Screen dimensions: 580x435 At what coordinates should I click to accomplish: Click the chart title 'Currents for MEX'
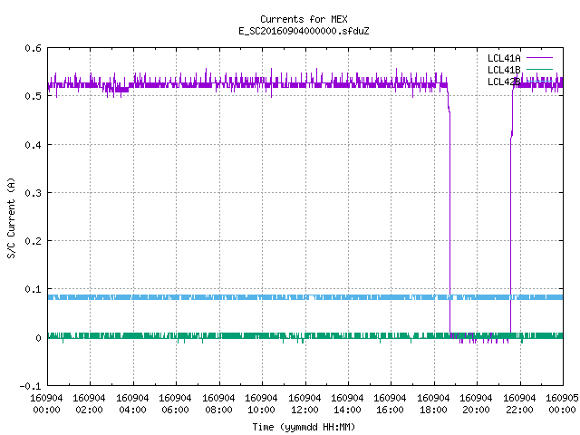click(304, 19)
